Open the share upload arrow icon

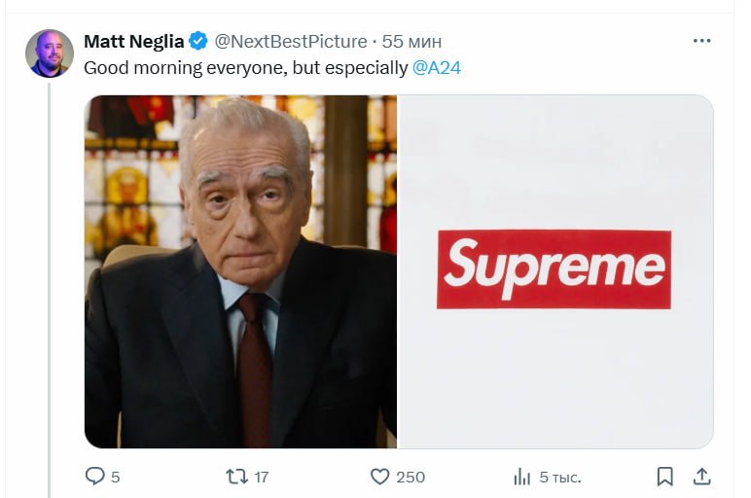click(x=701, y=477)
